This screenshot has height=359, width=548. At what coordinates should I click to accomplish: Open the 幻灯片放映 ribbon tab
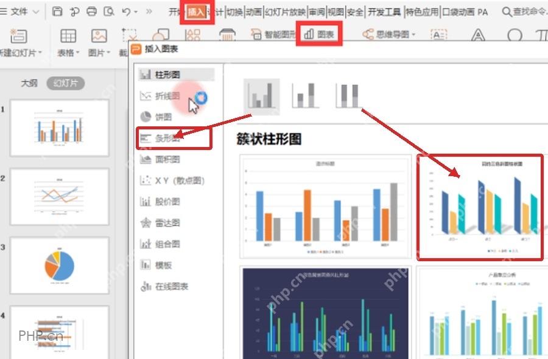285,12
